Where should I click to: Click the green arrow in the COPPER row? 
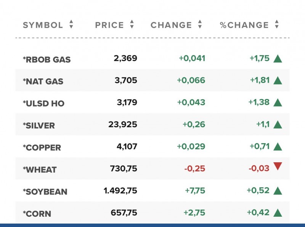click(278, 146)
